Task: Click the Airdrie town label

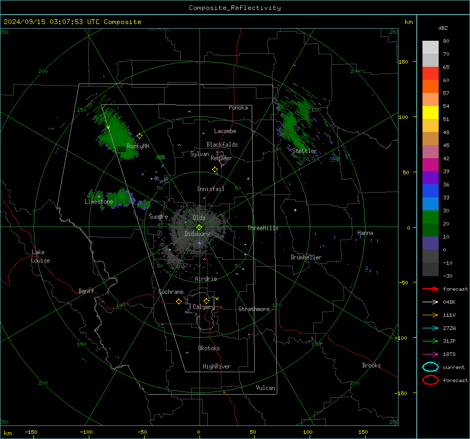Action: (x=206, y=279)
